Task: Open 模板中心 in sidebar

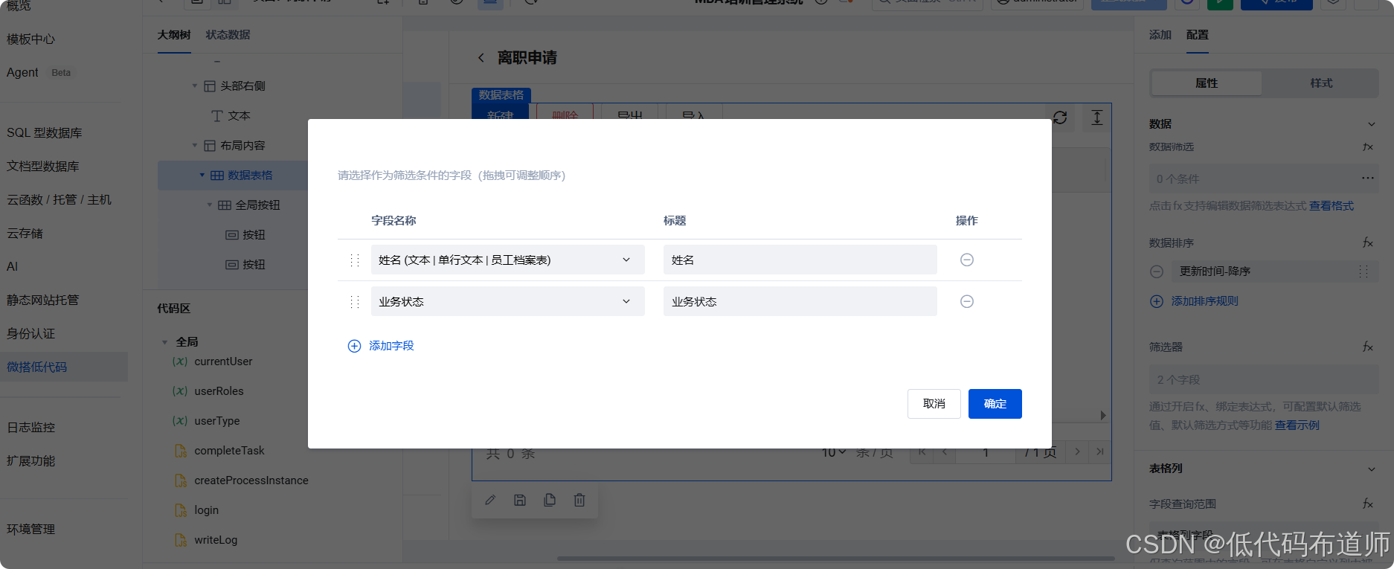Action: pos(30,39)
